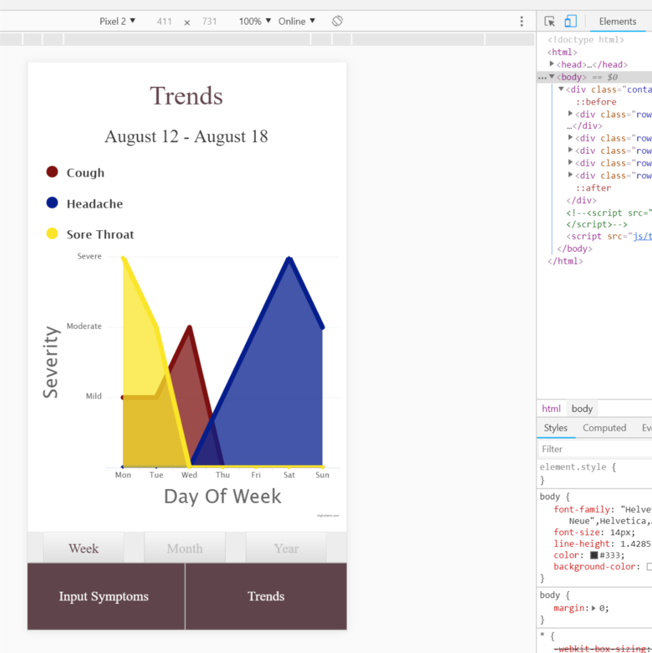Click the viewport width field showing 411

click(164, 21)
